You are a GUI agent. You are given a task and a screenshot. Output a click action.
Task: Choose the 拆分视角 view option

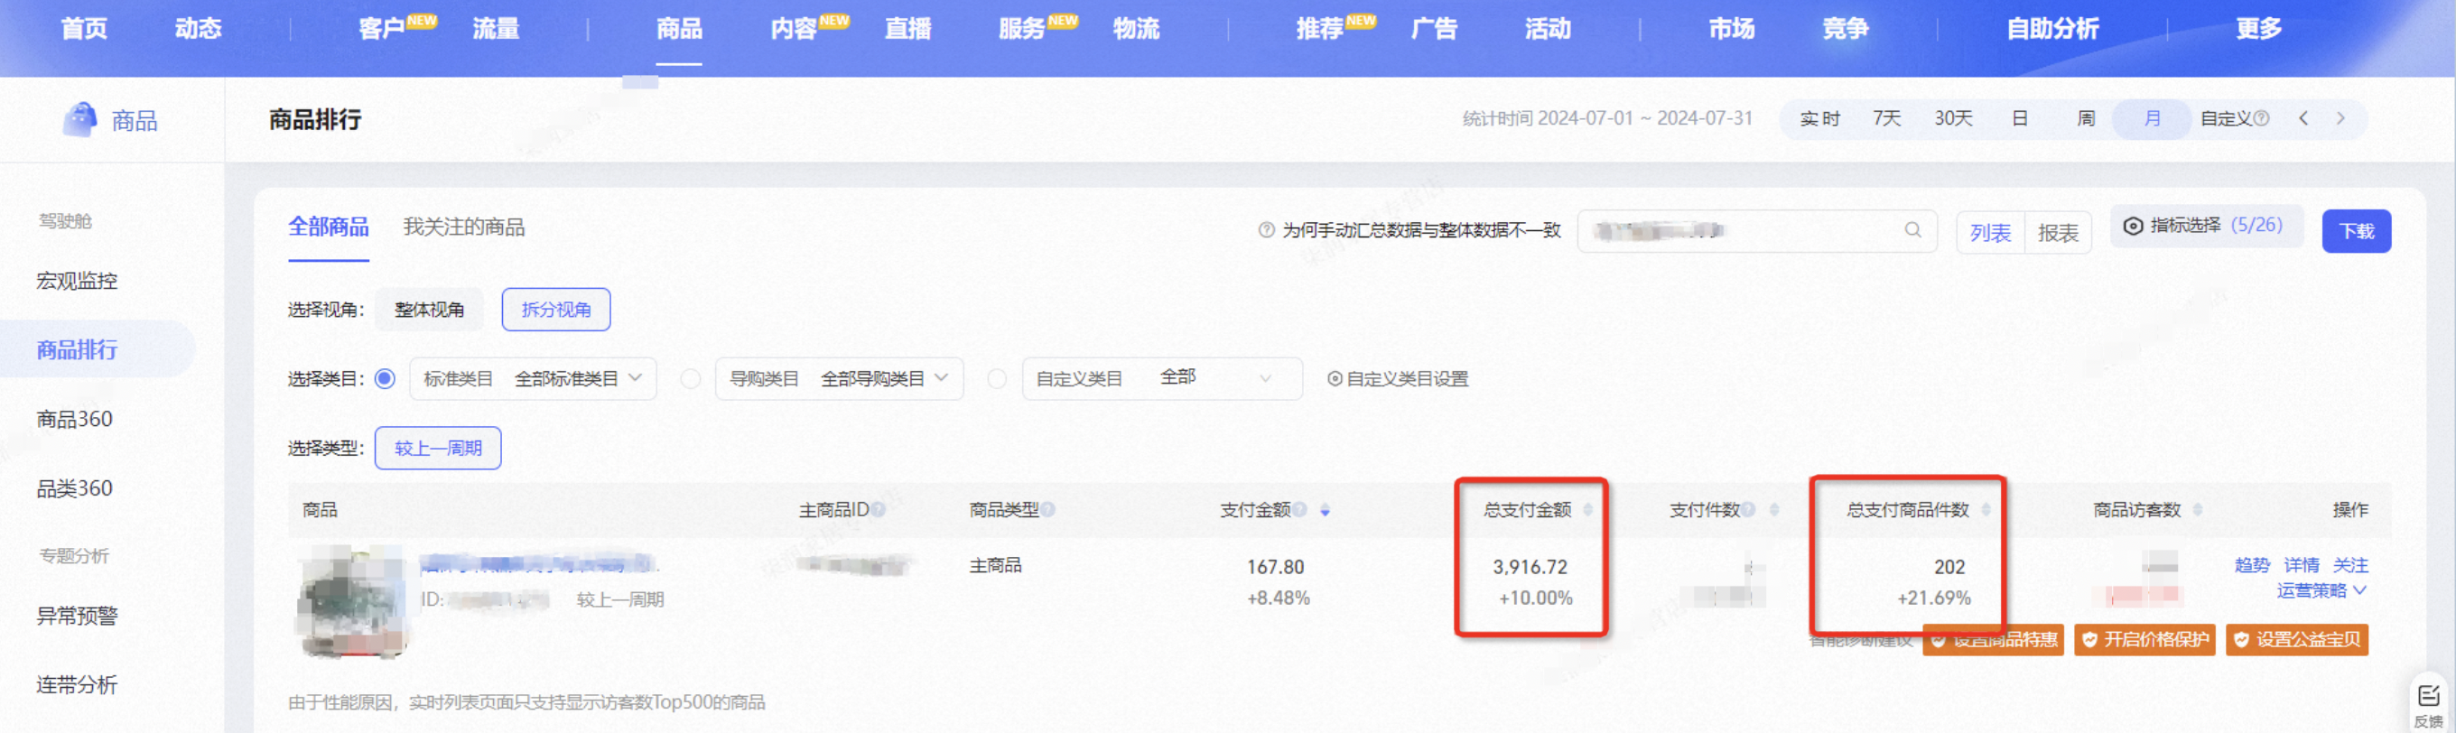[x=556, y=310]
